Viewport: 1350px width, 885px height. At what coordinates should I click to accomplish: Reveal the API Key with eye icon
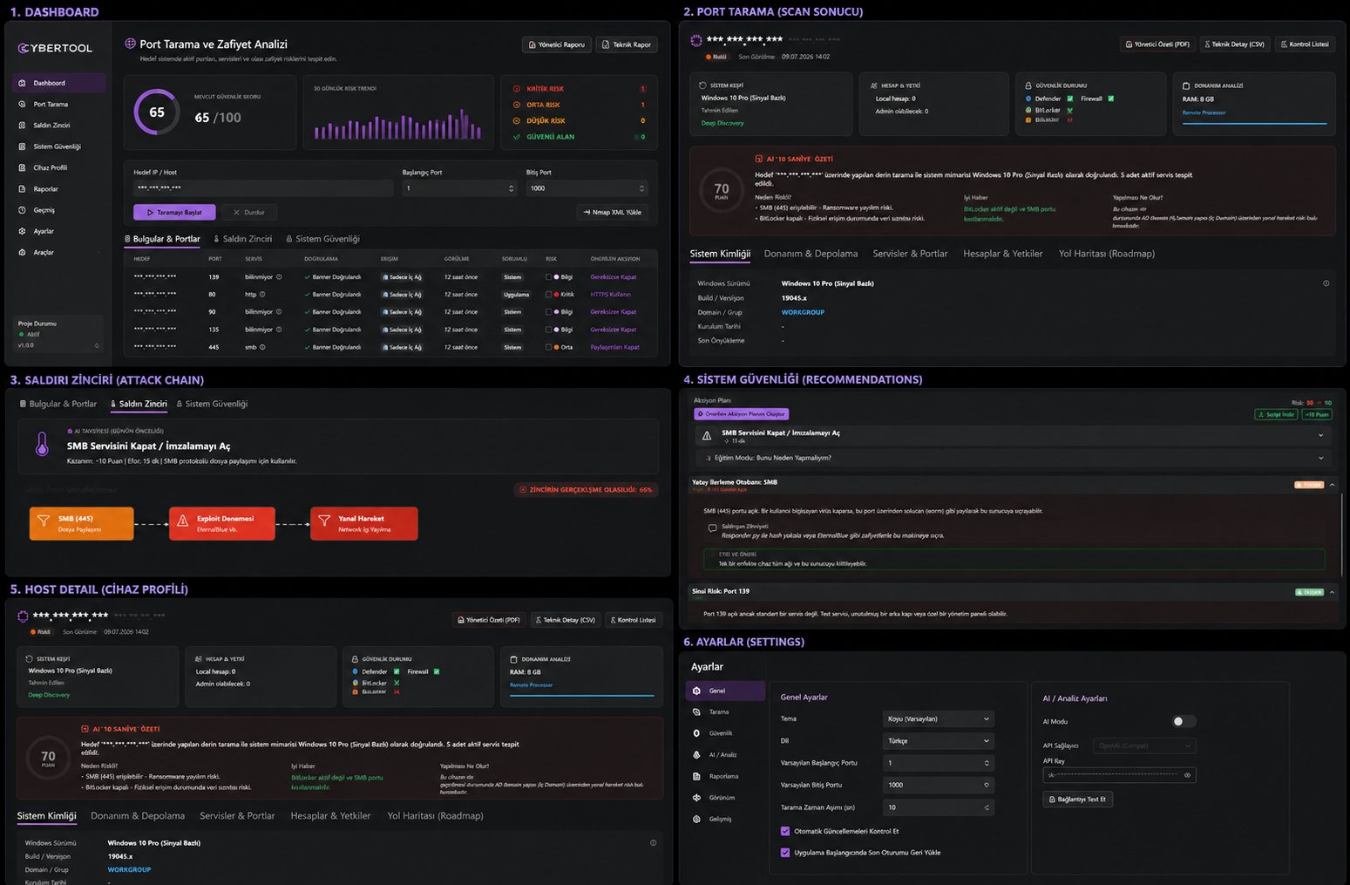point(1187,775)
